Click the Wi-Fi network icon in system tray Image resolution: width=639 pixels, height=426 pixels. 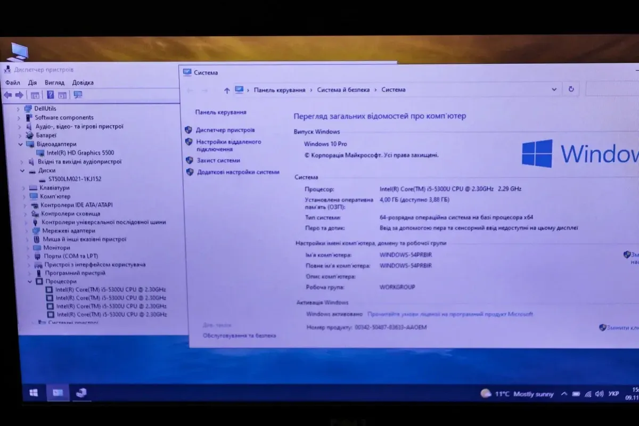(x=588, y=394)
